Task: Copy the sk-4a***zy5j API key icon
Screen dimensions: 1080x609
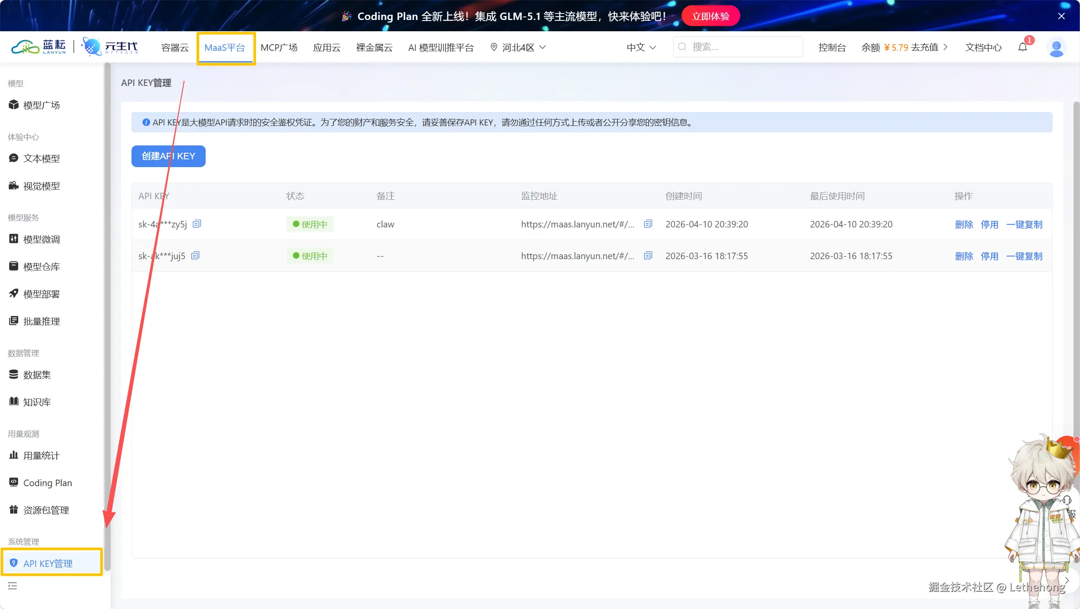Action: click(197, 224)
